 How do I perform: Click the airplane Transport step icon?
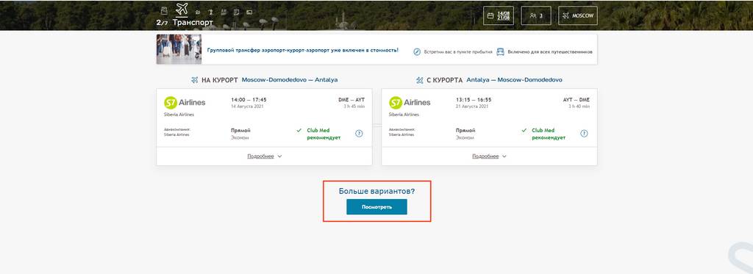coord(182,9)
